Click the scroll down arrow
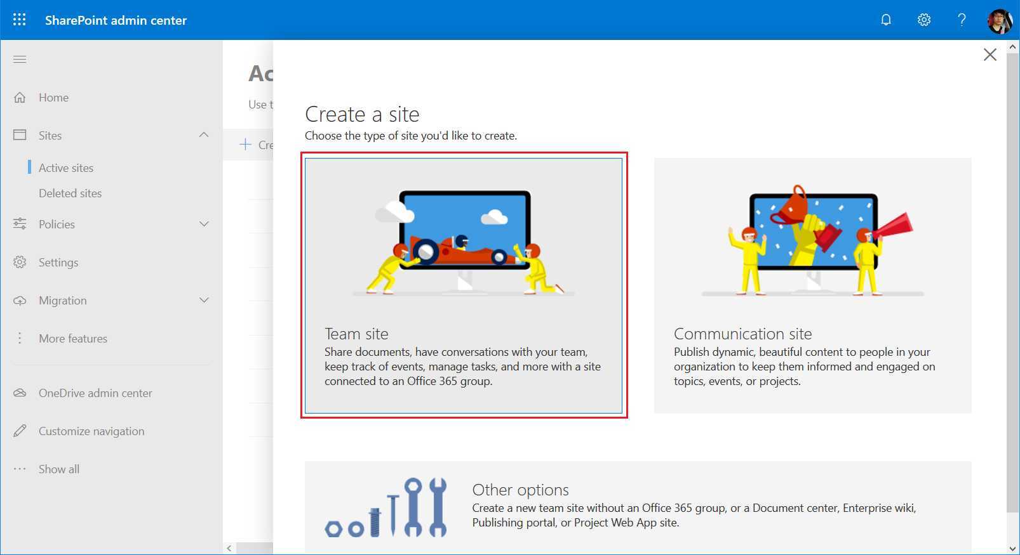Viewport: 1020px width, 555px height. tap(1012, 549)
